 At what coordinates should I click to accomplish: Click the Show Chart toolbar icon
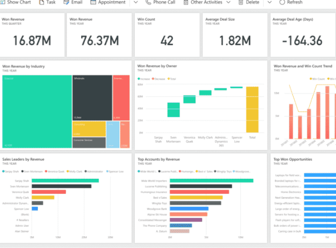point(3,2)
